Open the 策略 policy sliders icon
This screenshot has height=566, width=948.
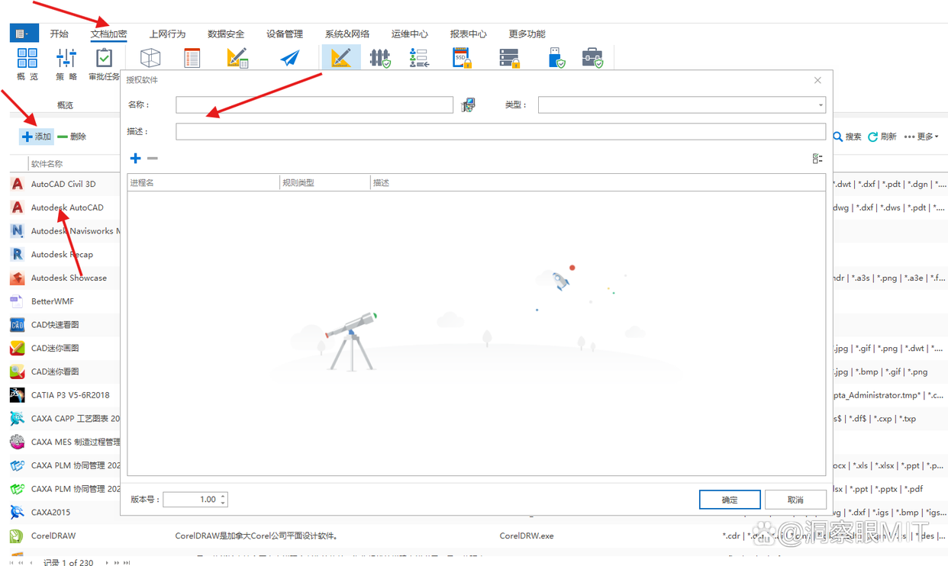click(66, 59)
